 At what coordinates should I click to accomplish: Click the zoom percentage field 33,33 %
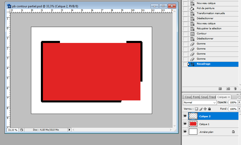coord(13,130)
